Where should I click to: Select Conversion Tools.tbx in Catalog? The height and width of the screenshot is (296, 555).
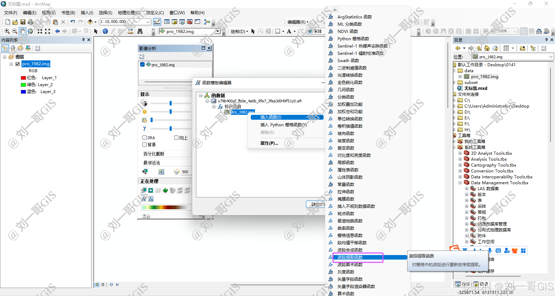click(x=492, y=171)
